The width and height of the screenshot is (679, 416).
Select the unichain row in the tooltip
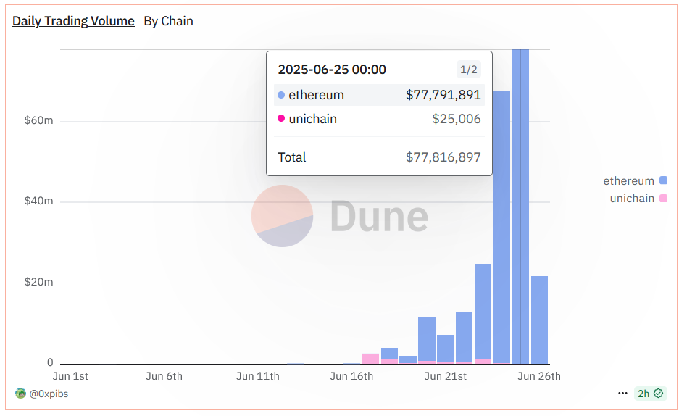click(x=379, y=119)
